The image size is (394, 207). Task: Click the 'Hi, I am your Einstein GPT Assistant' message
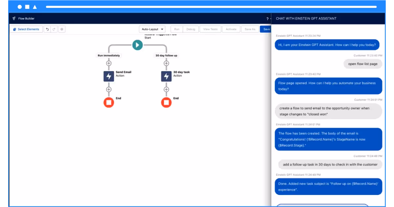[x=327, y=45]
